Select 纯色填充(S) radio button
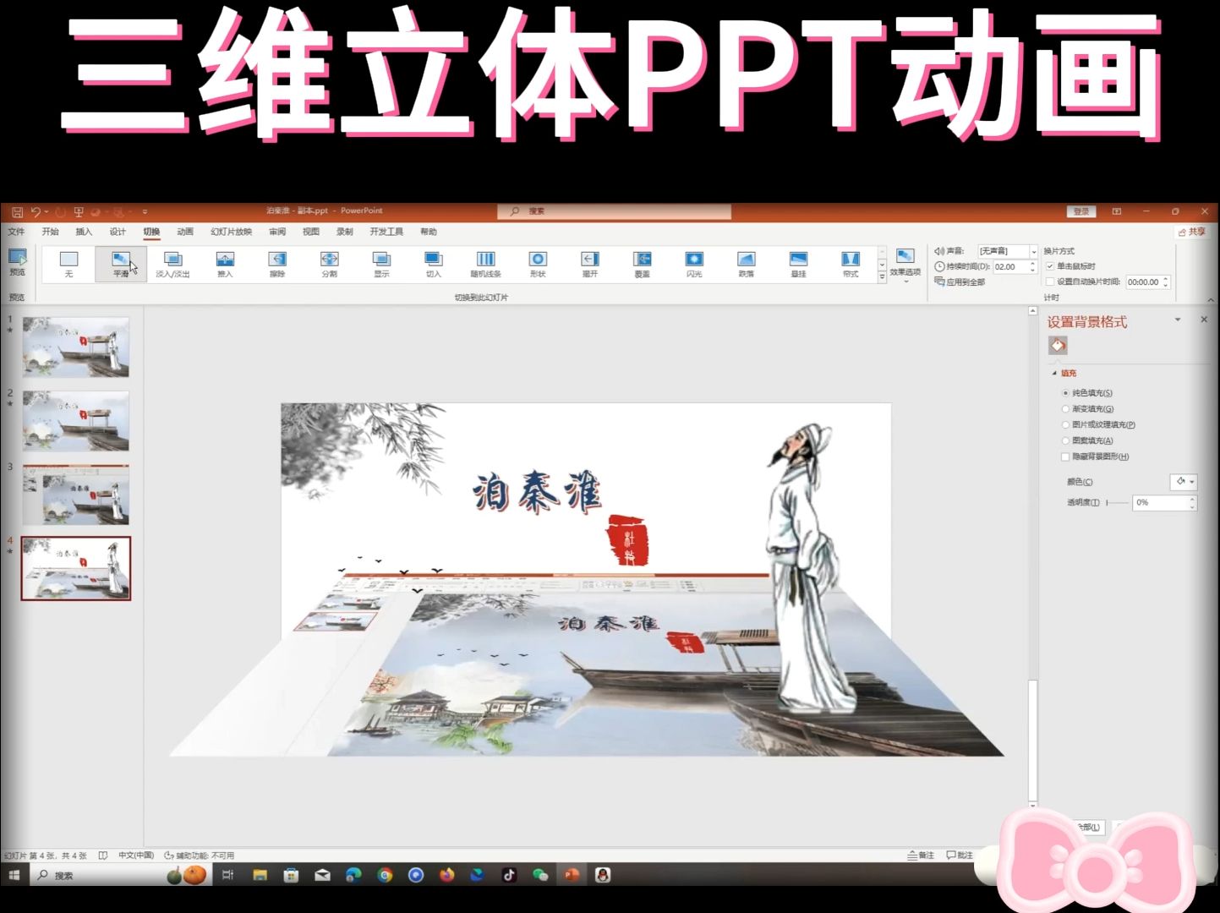The height and width of the screenshot is (913, 1220). (x=1065, y=393)
